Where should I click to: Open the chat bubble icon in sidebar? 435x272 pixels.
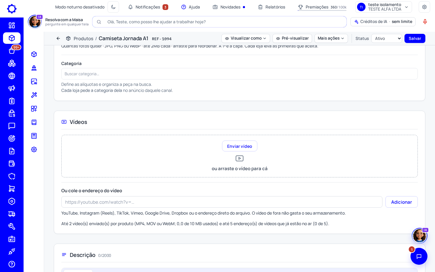[12, 126]
